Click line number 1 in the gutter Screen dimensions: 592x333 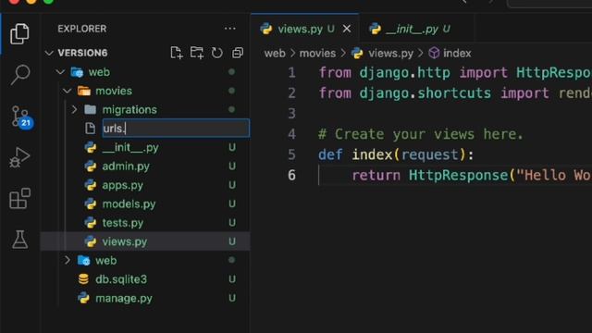pyautogui.click(x=292, y=72)
